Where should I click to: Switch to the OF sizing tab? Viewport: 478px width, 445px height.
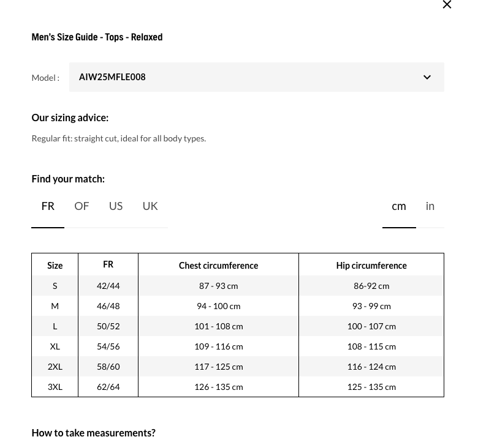(x=82, y=206)
